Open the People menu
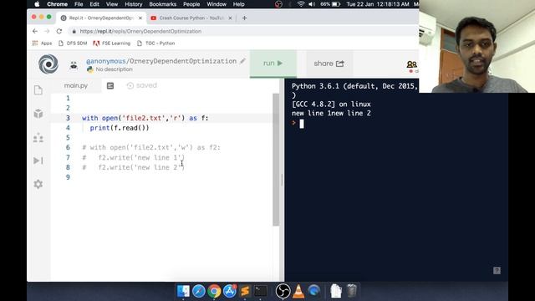 (x=191, y=4)
